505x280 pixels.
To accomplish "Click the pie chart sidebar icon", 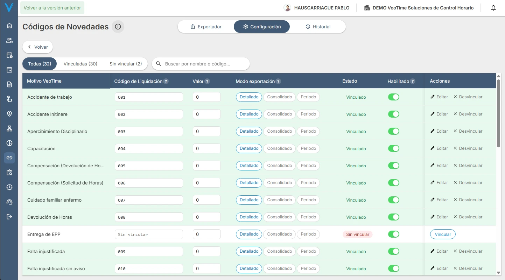I will 9,143.
